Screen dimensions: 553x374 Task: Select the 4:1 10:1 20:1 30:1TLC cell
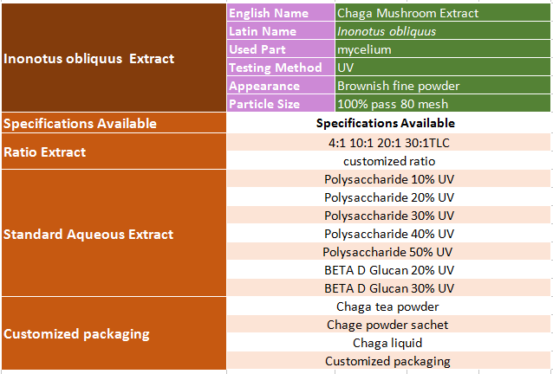point(388,142)
